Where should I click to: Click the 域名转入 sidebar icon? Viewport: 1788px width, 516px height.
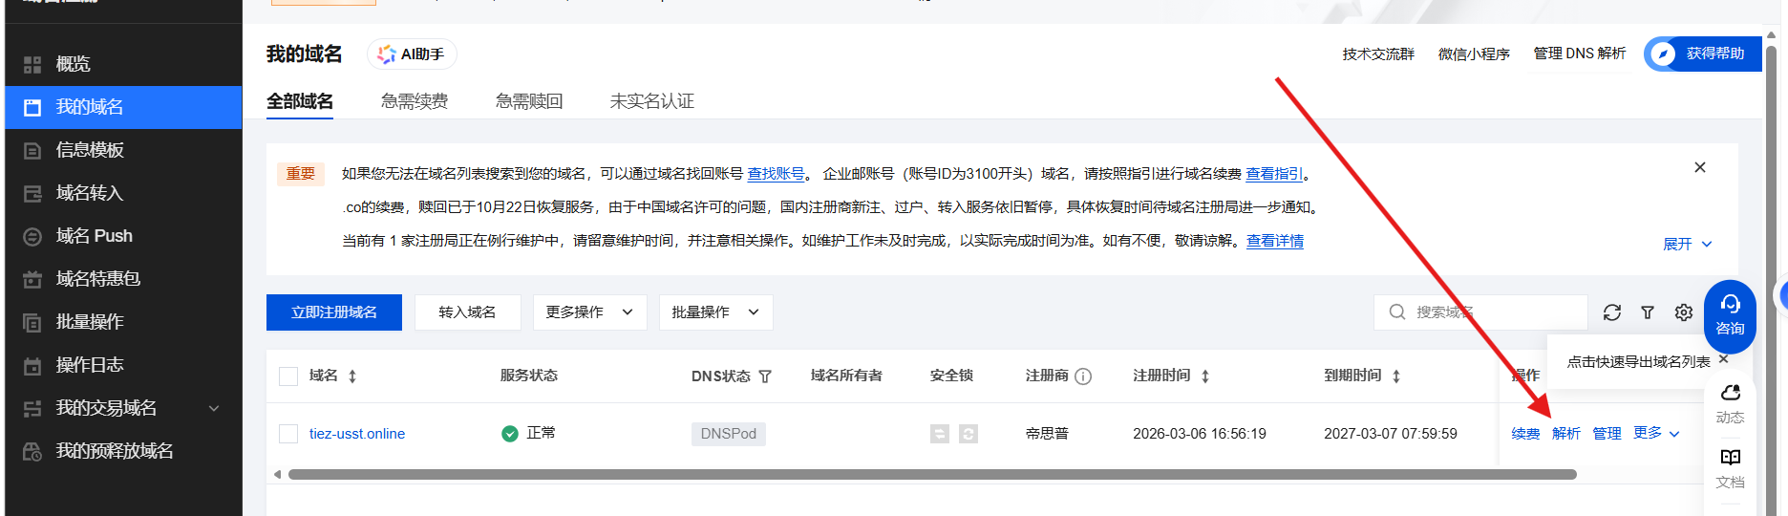32,194
